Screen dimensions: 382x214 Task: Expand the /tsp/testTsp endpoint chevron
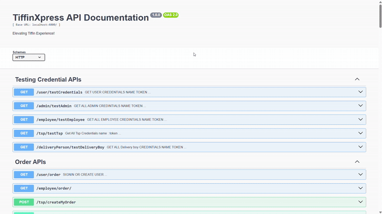pos(361,133)
